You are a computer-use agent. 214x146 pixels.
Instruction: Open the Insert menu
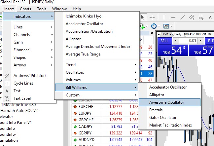[x=9, y=9]
